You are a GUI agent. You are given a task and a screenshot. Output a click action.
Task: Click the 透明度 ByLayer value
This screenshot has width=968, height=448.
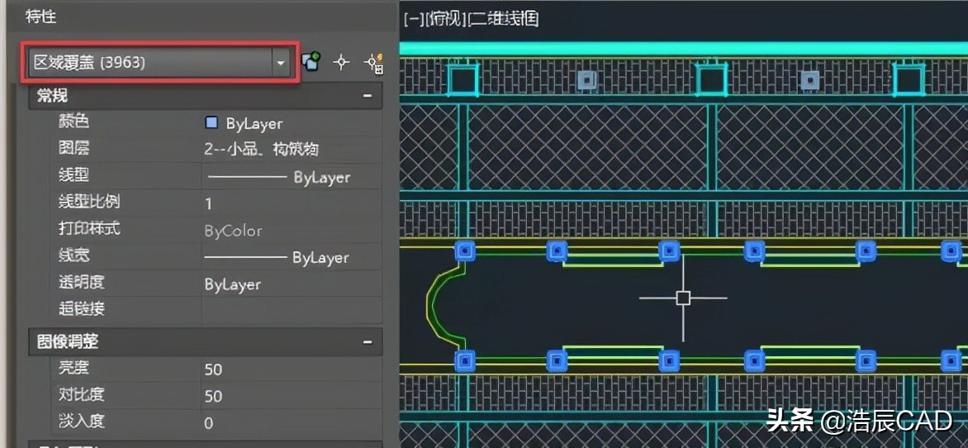[233, 285]
